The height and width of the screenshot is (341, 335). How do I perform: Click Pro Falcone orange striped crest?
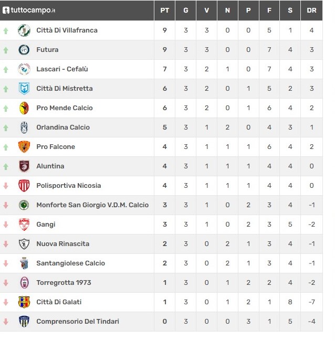pos(24,147)
